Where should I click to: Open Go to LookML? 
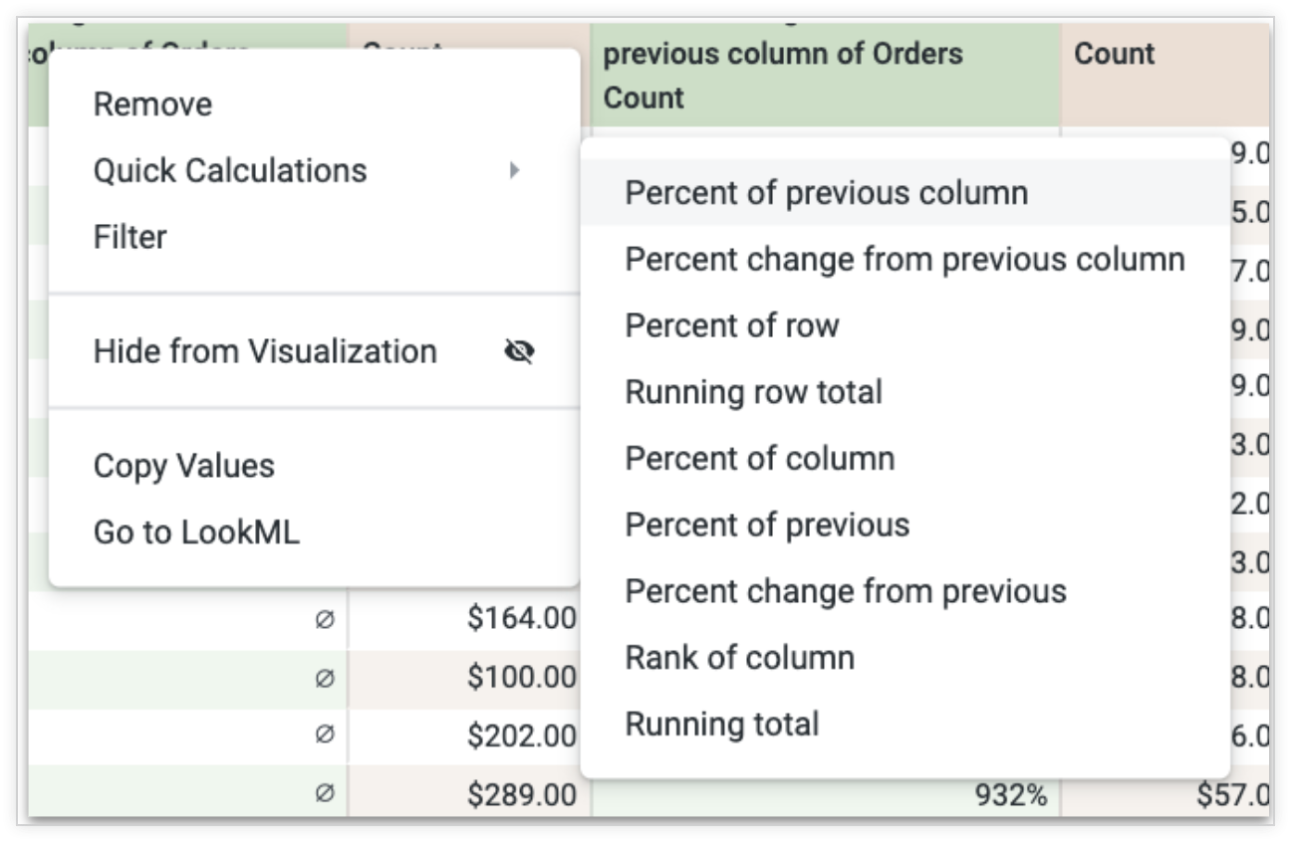196,532
